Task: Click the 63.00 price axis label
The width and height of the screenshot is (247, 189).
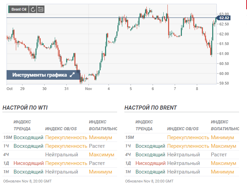Action: (x=224, y=14)
